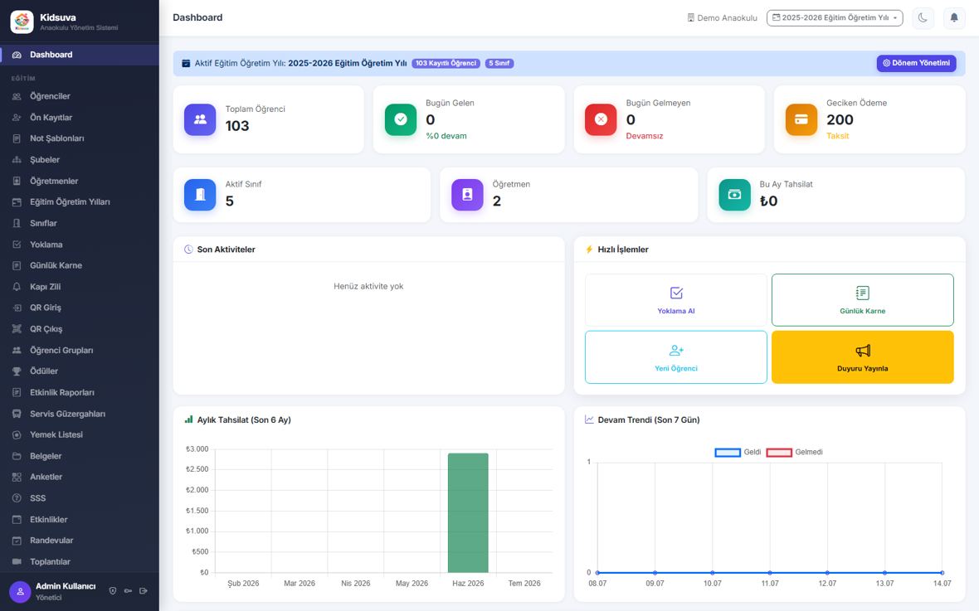Click the Randevular icon

click(17, 541)
